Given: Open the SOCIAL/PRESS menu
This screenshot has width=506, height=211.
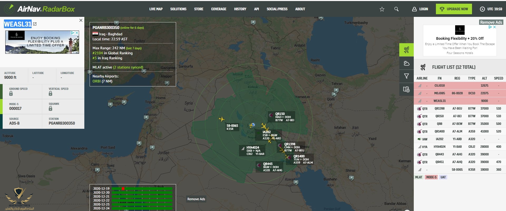Looking at the screenshot, I should click(277, 9).
